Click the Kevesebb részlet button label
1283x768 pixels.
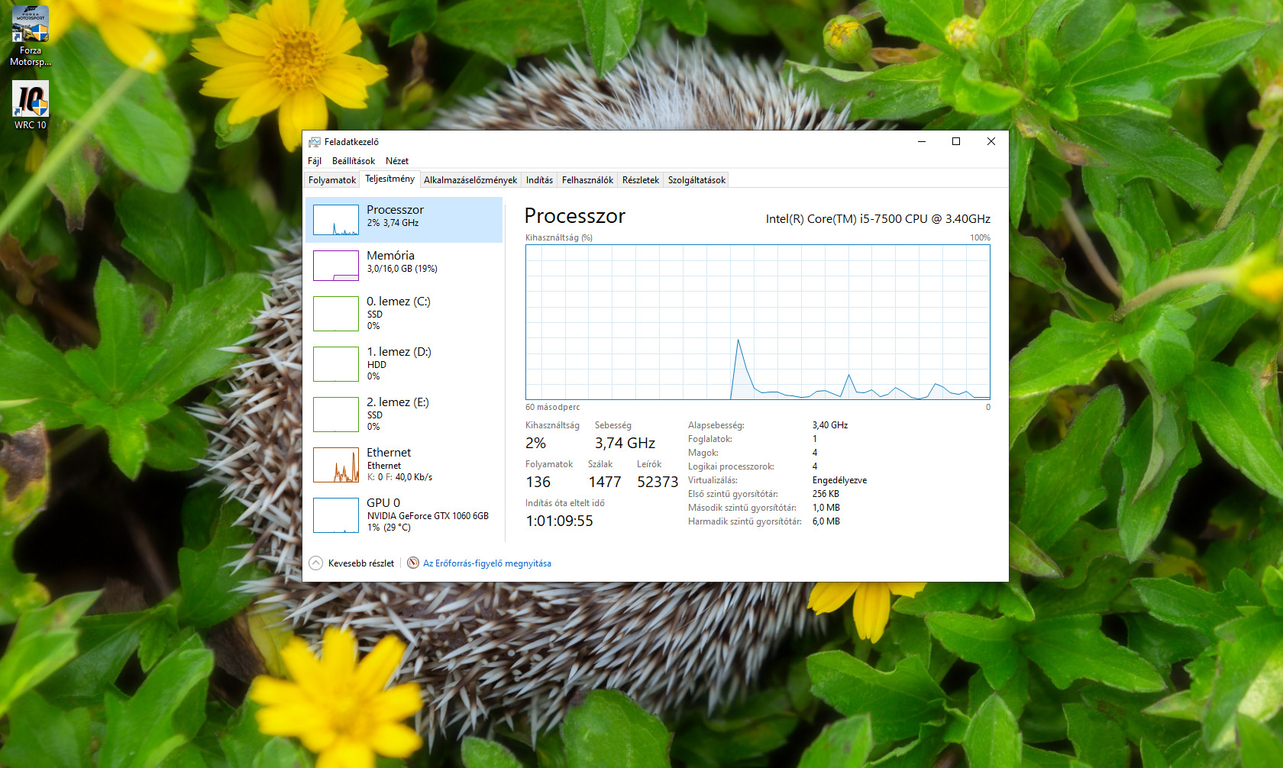pos(361,563)
